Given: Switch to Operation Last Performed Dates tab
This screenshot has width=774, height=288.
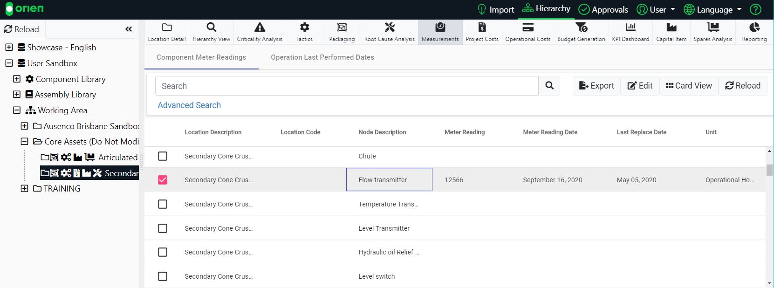Looking at the screenshot, I should click(x=322, y=57).
